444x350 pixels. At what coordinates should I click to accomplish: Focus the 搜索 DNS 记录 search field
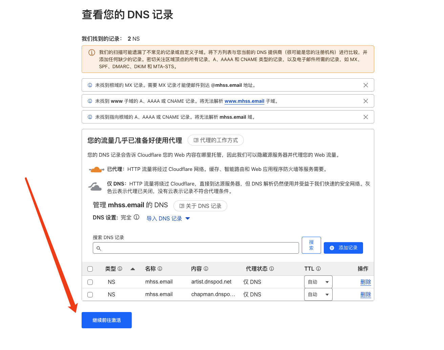click(x=196, y=248)
